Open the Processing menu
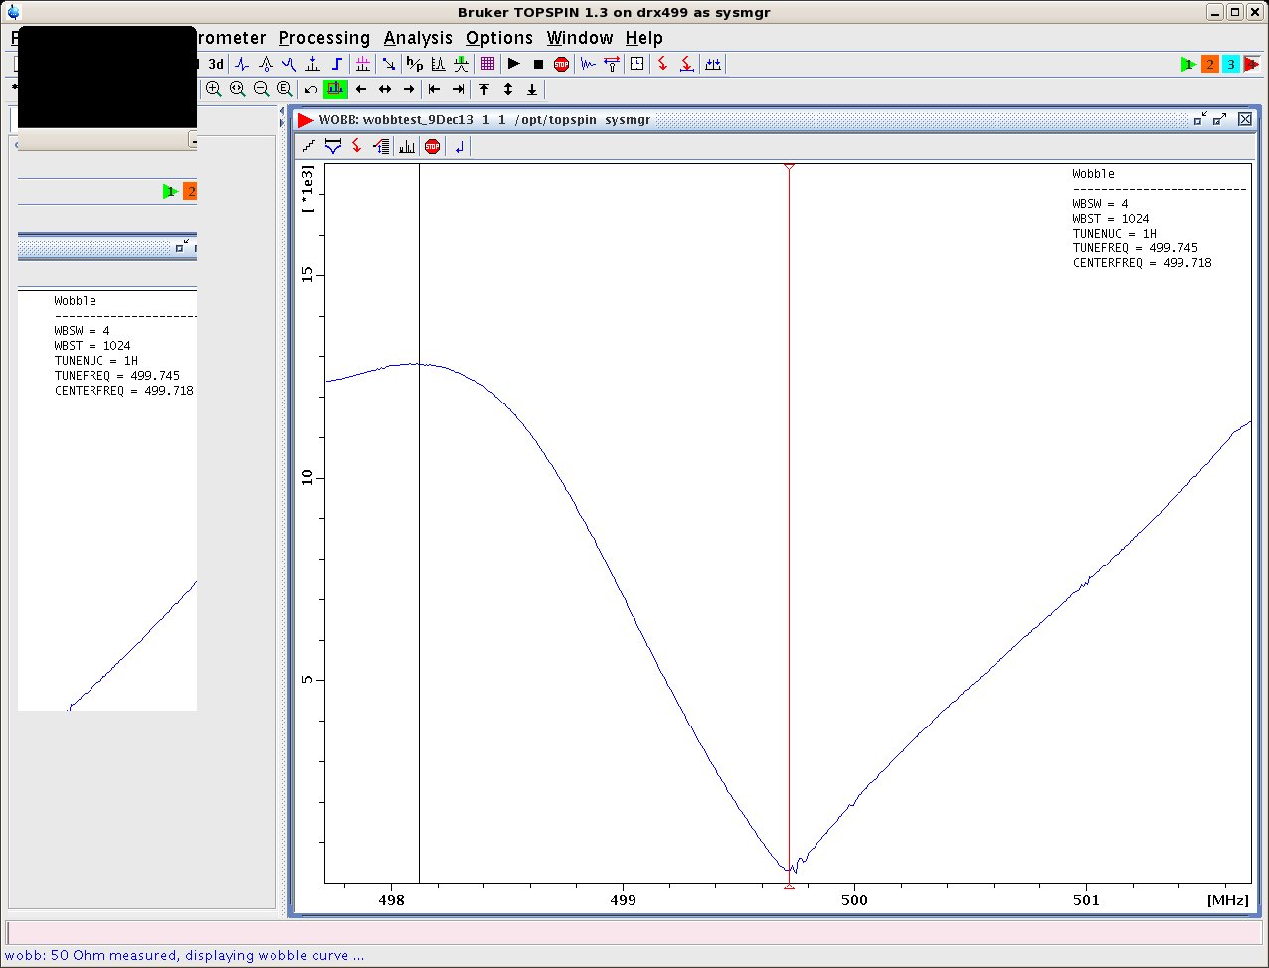 point(324,38)
